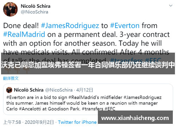Click the Chinese caption overlay banner

[88, 63]
